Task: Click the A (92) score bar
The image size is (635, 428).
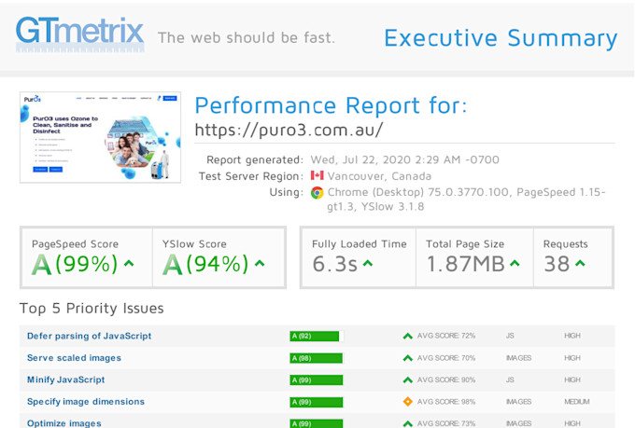Action: tap(317, 337)
